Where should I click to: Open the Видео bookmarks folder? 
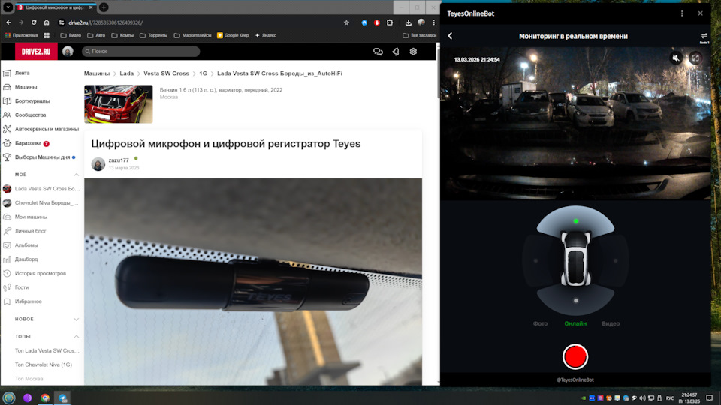tap(71, 35)
